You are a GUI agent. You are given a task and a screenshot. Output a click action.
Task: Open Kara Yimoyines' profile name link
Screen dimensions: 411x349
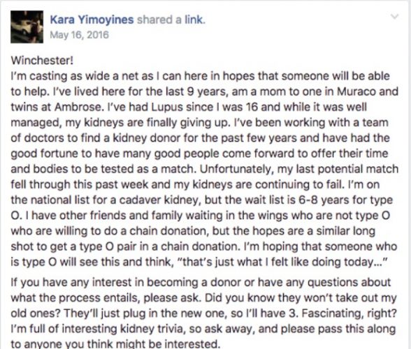92,20
